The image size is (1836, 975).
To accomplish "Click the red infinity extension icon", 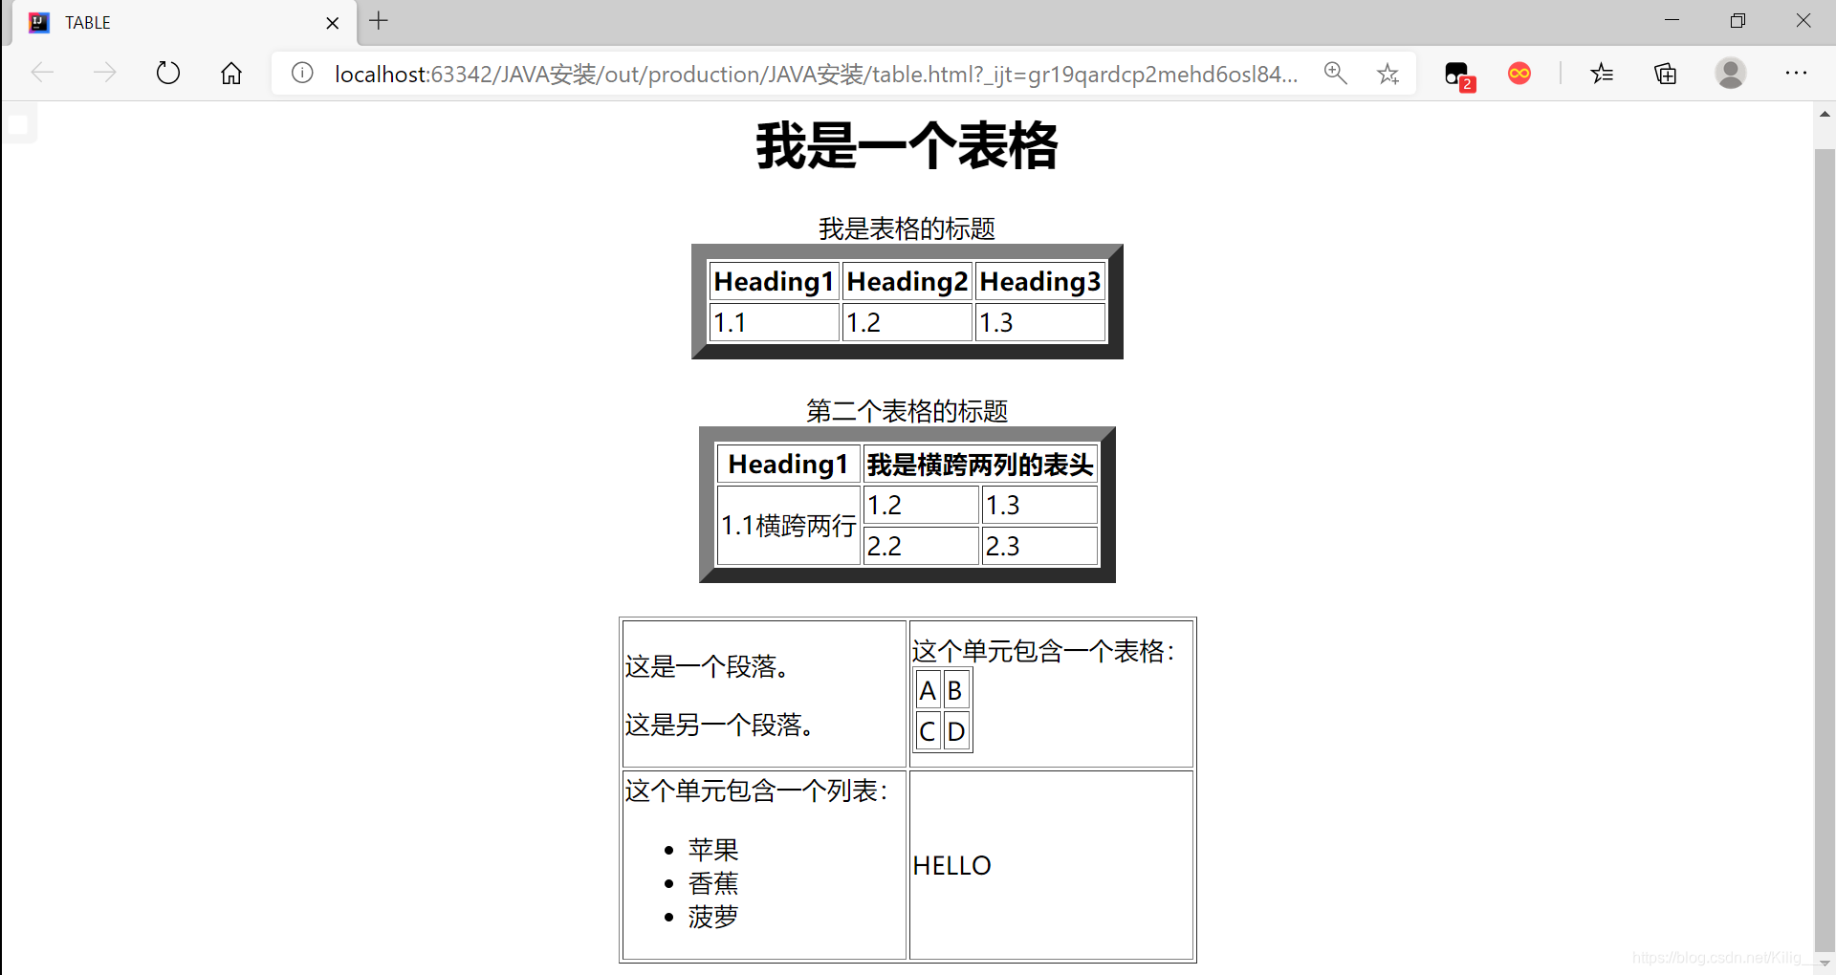I will [1519, 73].
